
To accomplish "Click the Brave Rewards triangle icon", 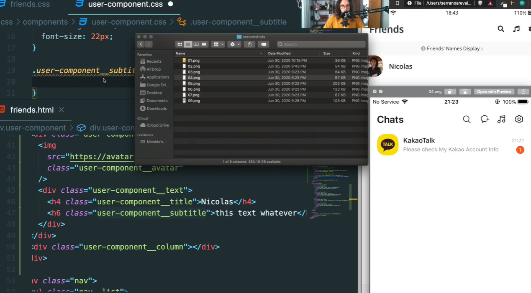I will [x=490, y=3].
